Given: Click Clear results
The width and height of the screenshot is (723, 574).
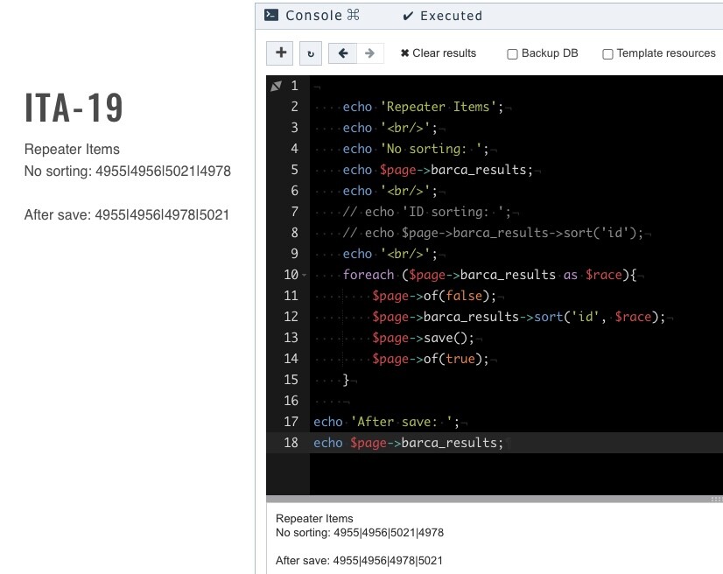Looking at the screenshot, I should coord(439,53).
